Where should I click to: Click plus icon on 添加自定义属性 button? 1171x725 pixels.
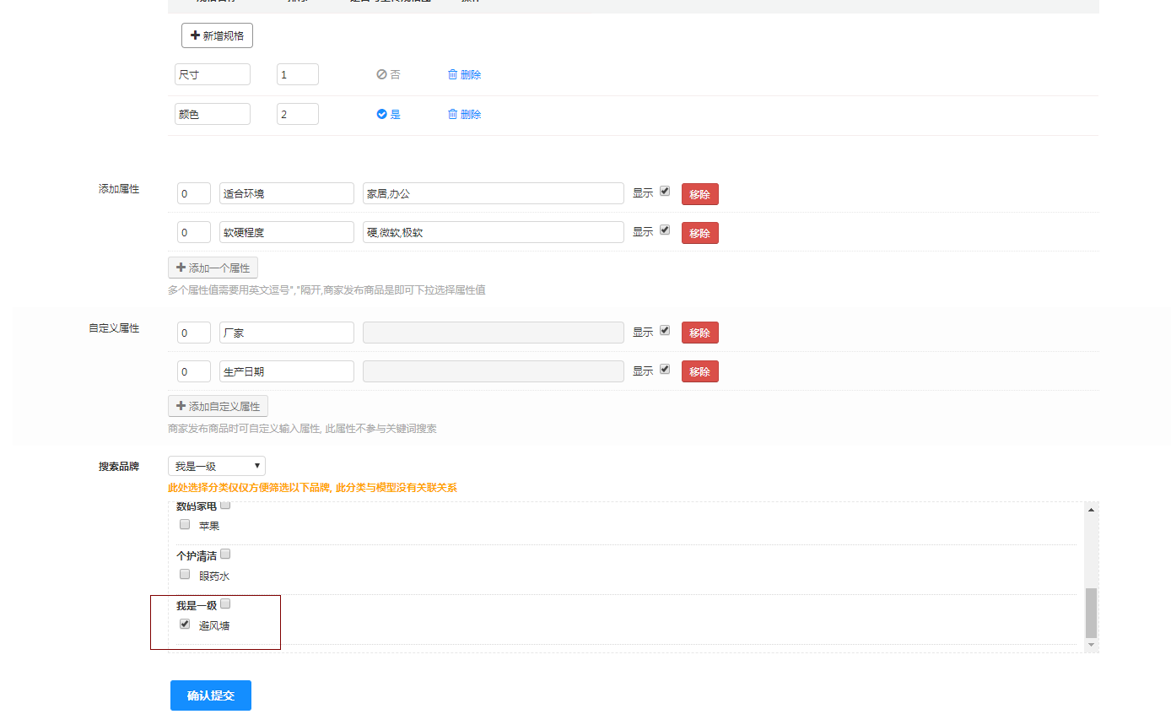pyautogui.click(x=181, y=406)
